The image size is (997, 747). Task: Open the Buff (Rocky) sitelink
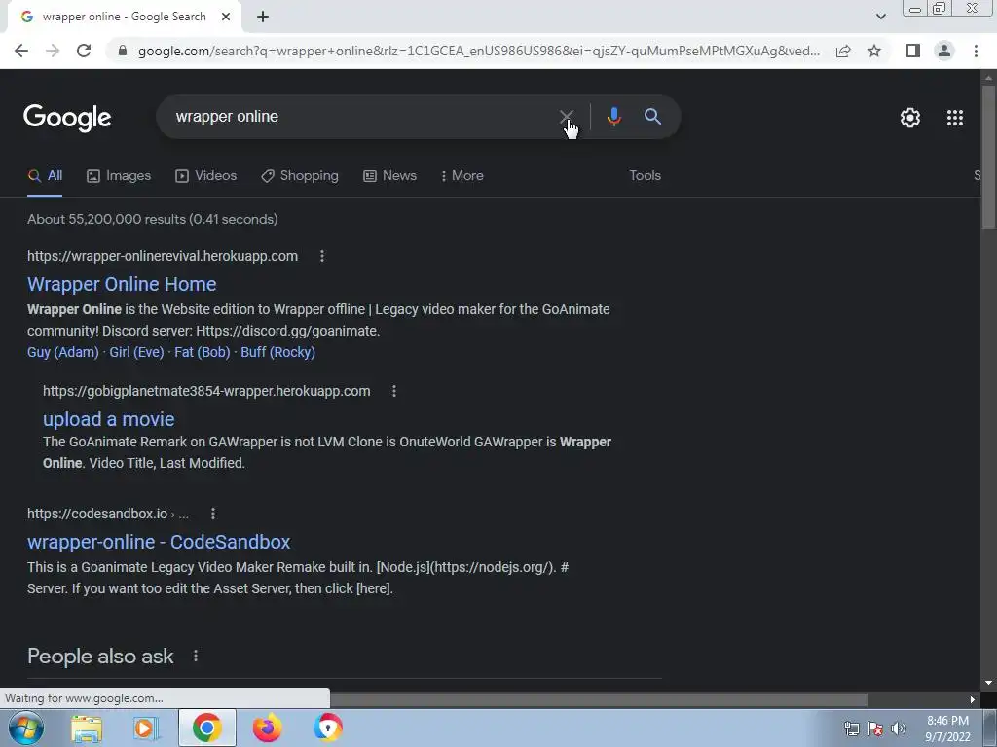tap(277, 352)
